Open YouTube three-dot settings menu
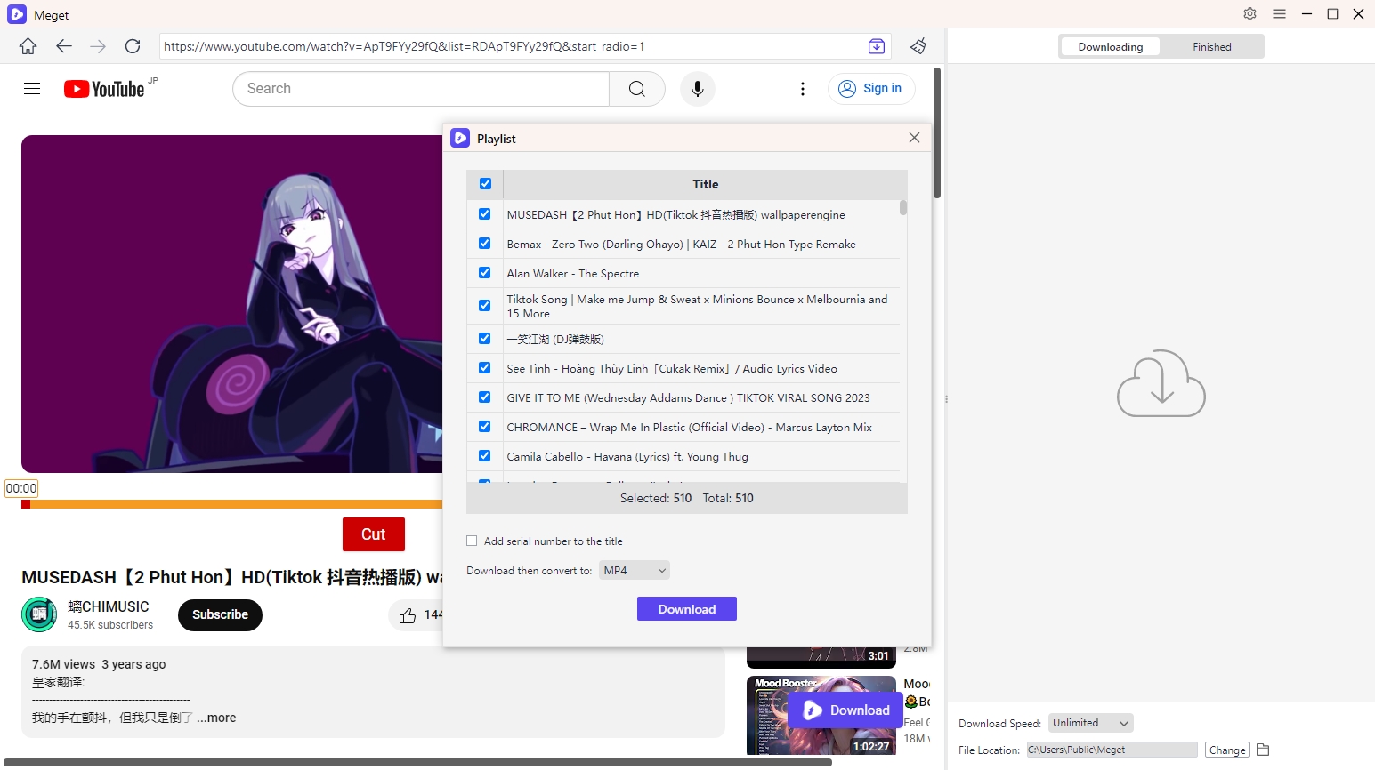This screenshot has height=770, width=1375. pos(803,89)
